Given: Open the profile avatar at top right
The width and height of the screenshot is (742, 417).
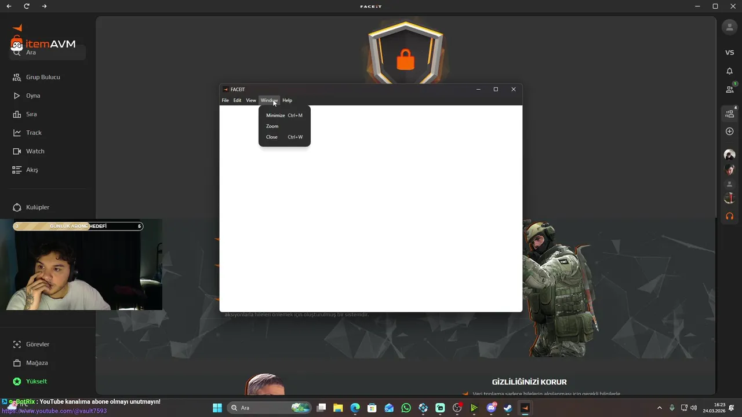Looking at the screenshot, I should click(729, 27).
